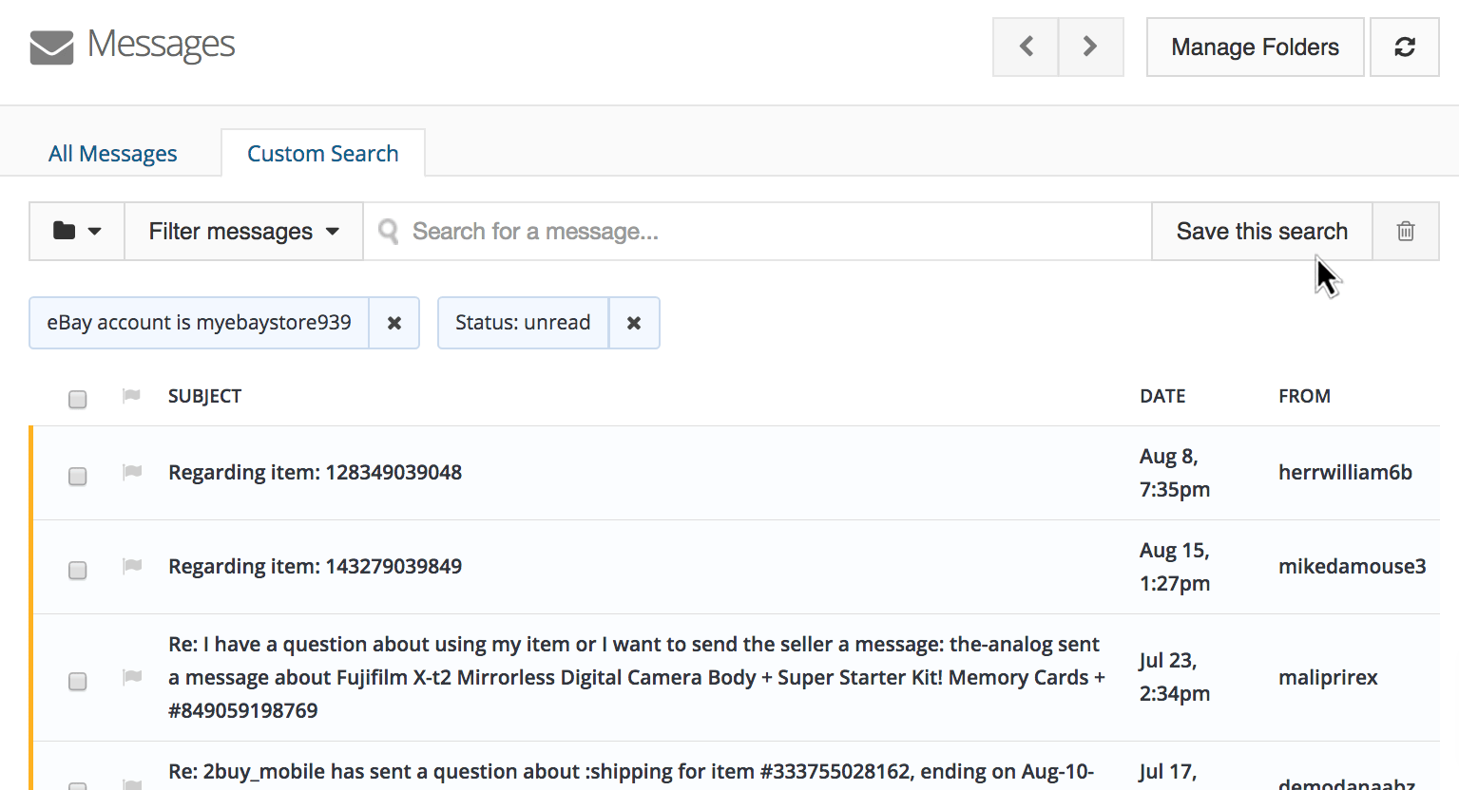This screenshot has height=790, width=1459.
Task: Flag message regarding item 128349039048
Action: [132, 472]
